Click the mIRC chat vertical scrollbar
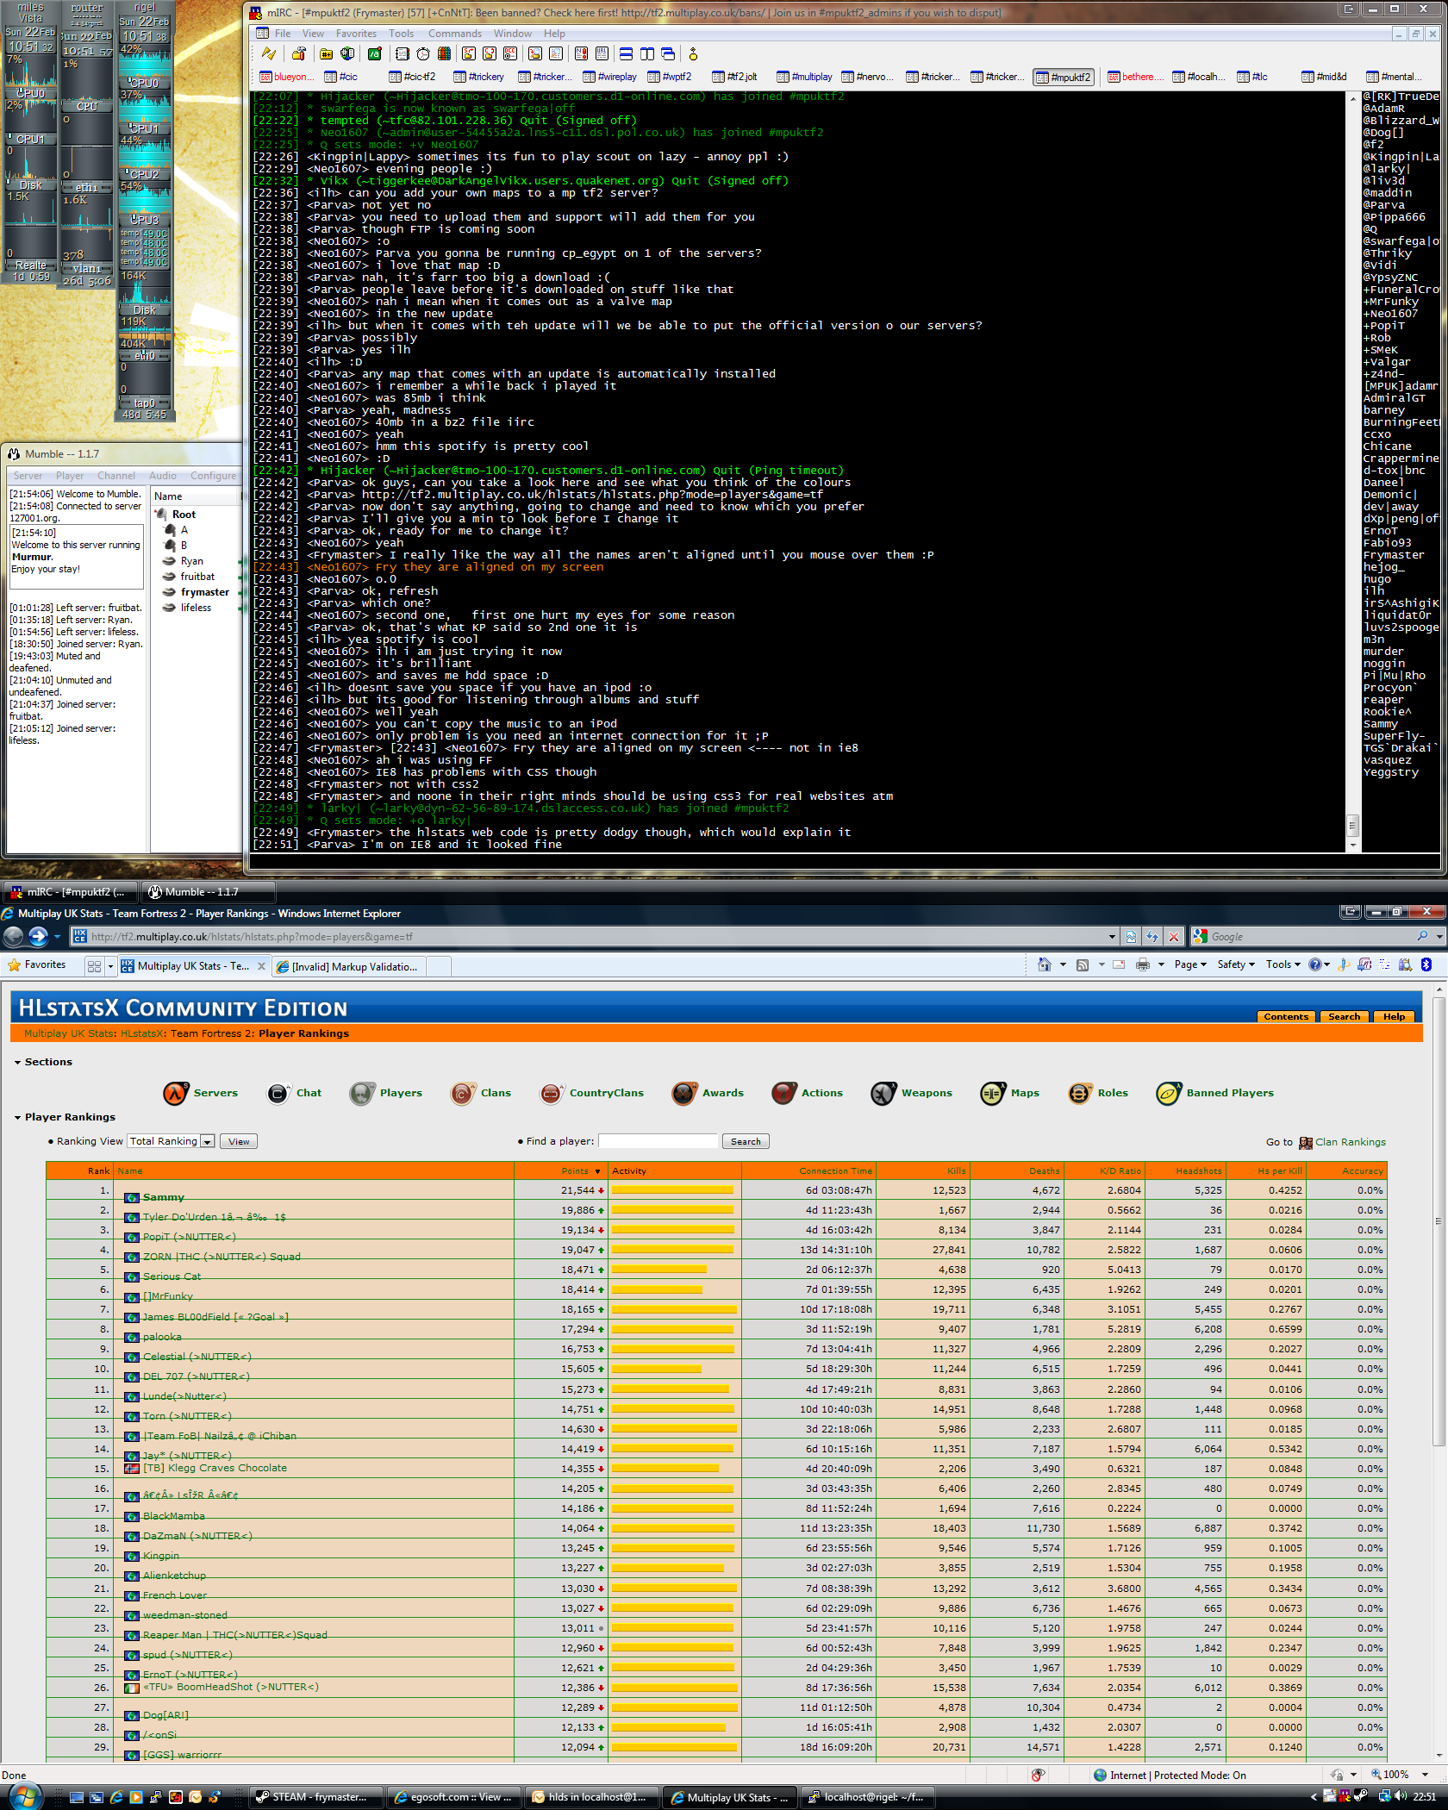This screenshot has height=1810, width=1448. pos(1352,471)
